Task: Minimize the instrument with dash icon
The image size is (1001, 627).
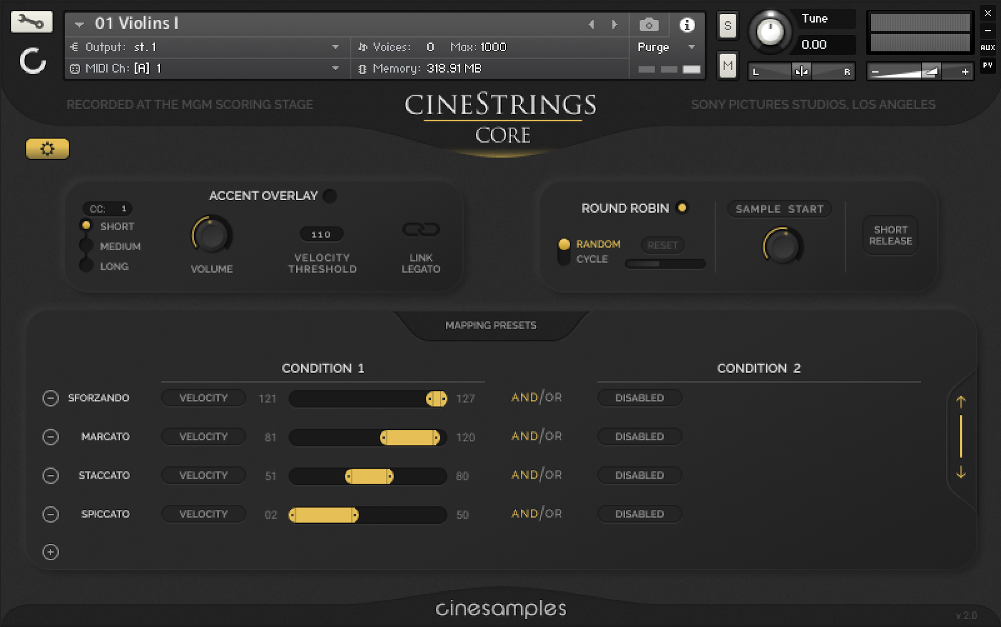Action: 988,31
